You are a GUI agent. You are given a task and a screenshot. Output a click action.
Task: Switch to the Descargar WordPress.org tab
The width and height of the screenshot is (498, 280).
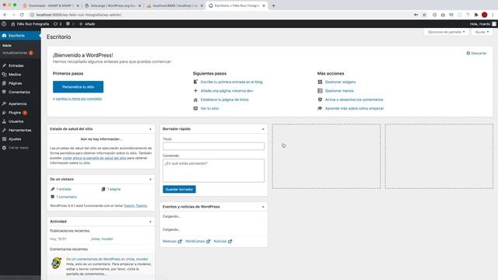[113, 5]
